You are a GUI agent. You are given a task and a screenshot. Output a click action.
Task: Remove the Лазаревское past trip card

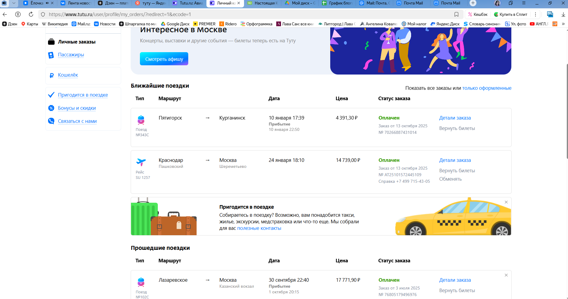[x=506, y=275]
